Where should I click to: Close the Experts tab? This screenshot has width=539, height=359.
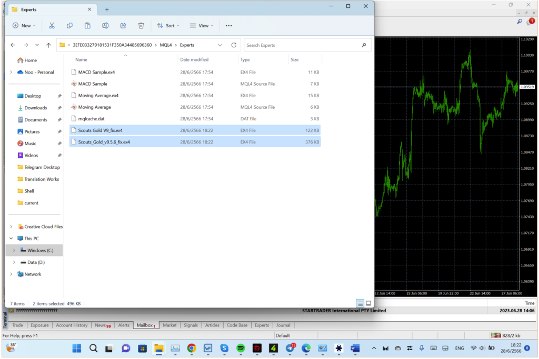pos(89,9)
